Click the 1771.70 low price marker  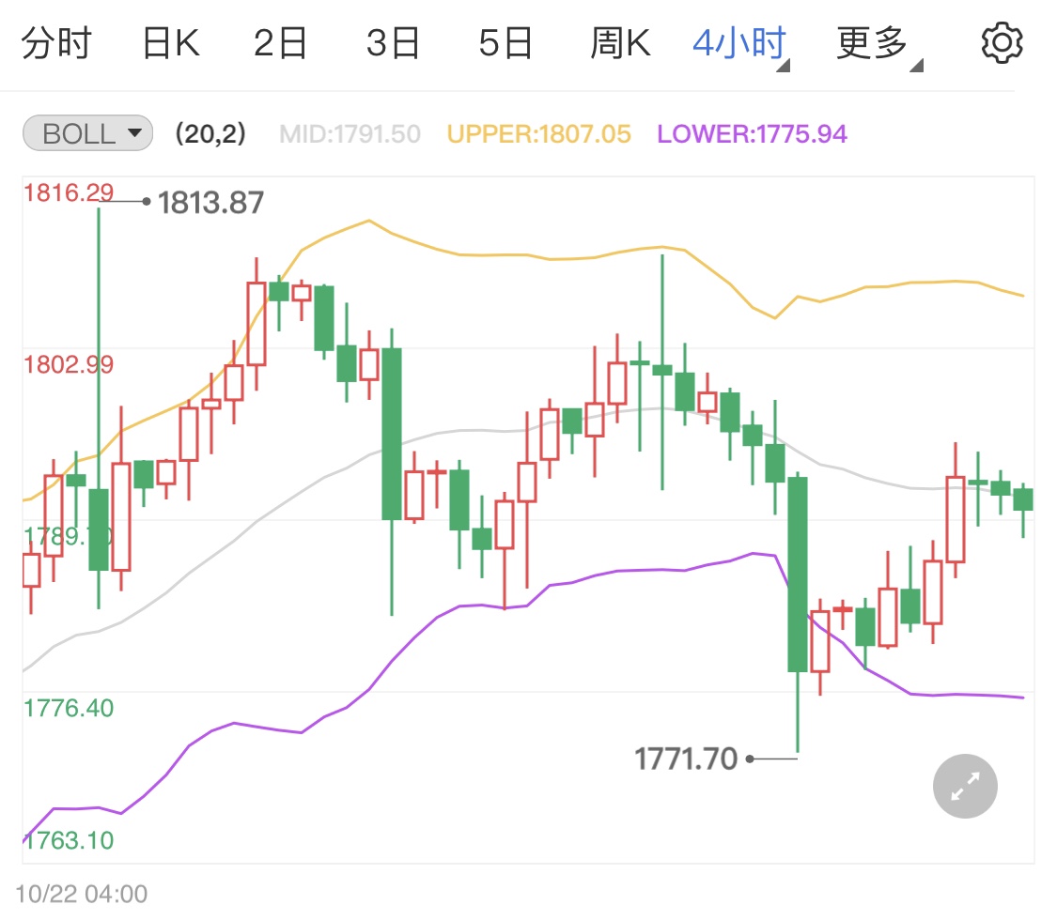(686, 759)
